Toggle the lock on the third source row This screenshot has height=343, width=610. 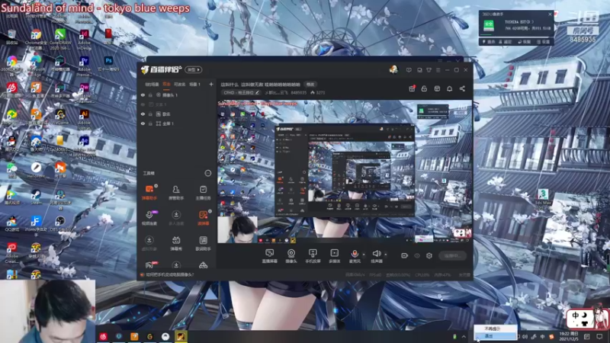(x=150, y=114)
